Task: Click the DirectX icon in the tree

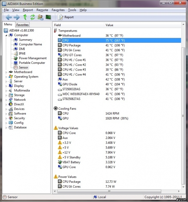Action: [x=11, y=104]
